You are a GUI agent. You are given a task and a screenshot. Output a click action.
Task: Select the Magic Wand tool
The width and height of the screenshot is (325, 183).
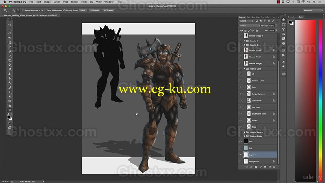click(9, 38)
